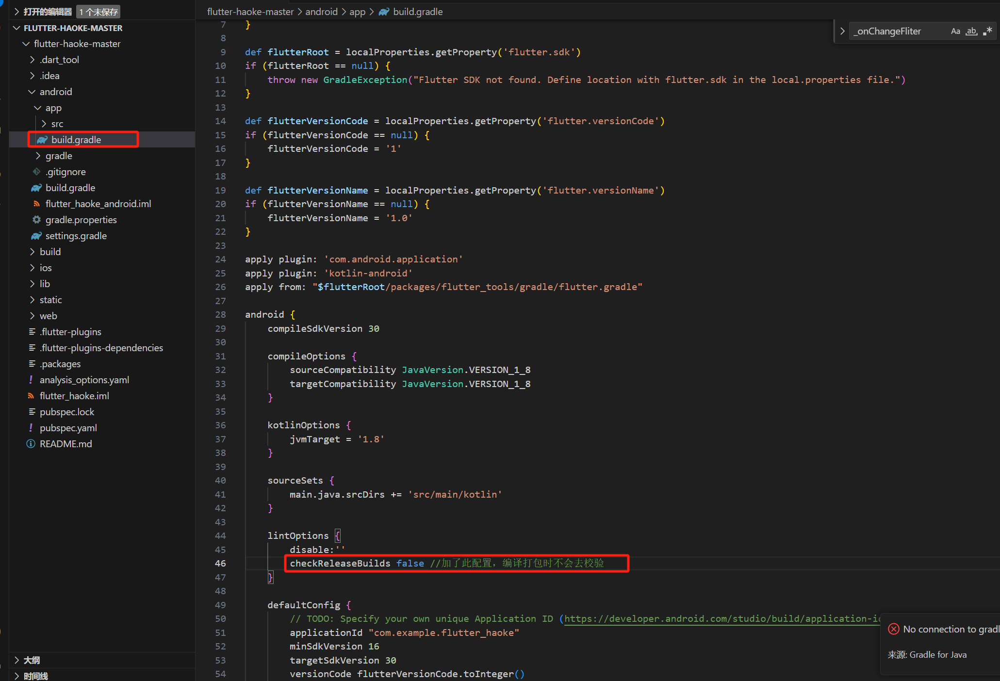Expand the replace row in find widget
This screenshot has height=681, width=1000.
click(x=842, y=32)
